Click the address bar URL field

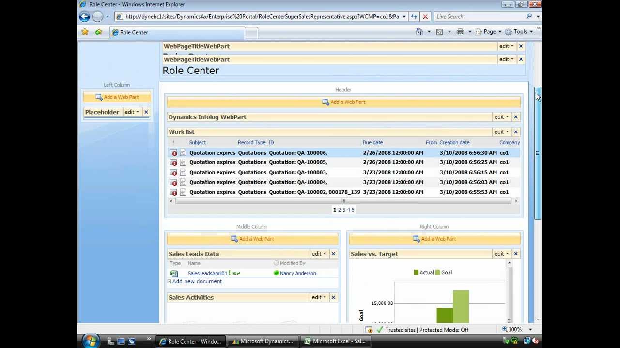tap(262, 16)
